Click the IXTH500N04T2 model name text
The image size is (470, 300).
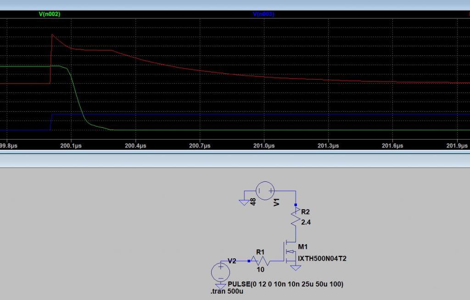pyautogui.click(x=322, y=258)
